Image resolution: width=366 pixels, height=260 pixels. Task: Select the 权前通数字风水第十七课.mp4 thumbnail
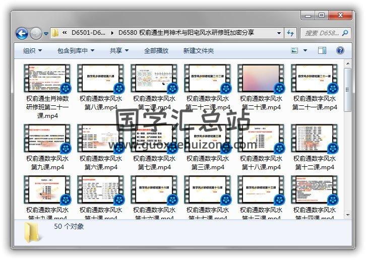click(208, 190)
